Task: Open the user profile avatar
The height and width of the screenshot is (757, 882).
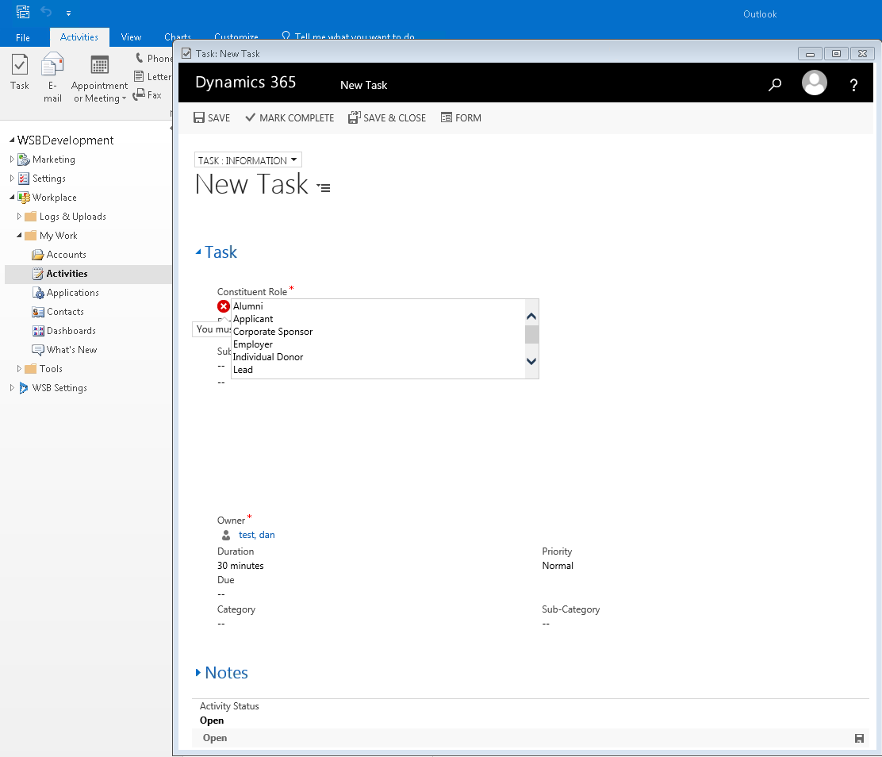Action: tap(814, 83)
